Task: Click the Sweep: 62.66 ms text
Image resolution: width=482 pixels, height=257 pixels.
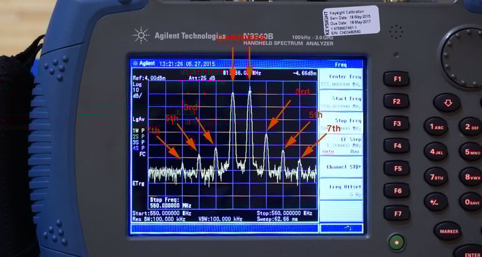Action: [x=277, y=219]
